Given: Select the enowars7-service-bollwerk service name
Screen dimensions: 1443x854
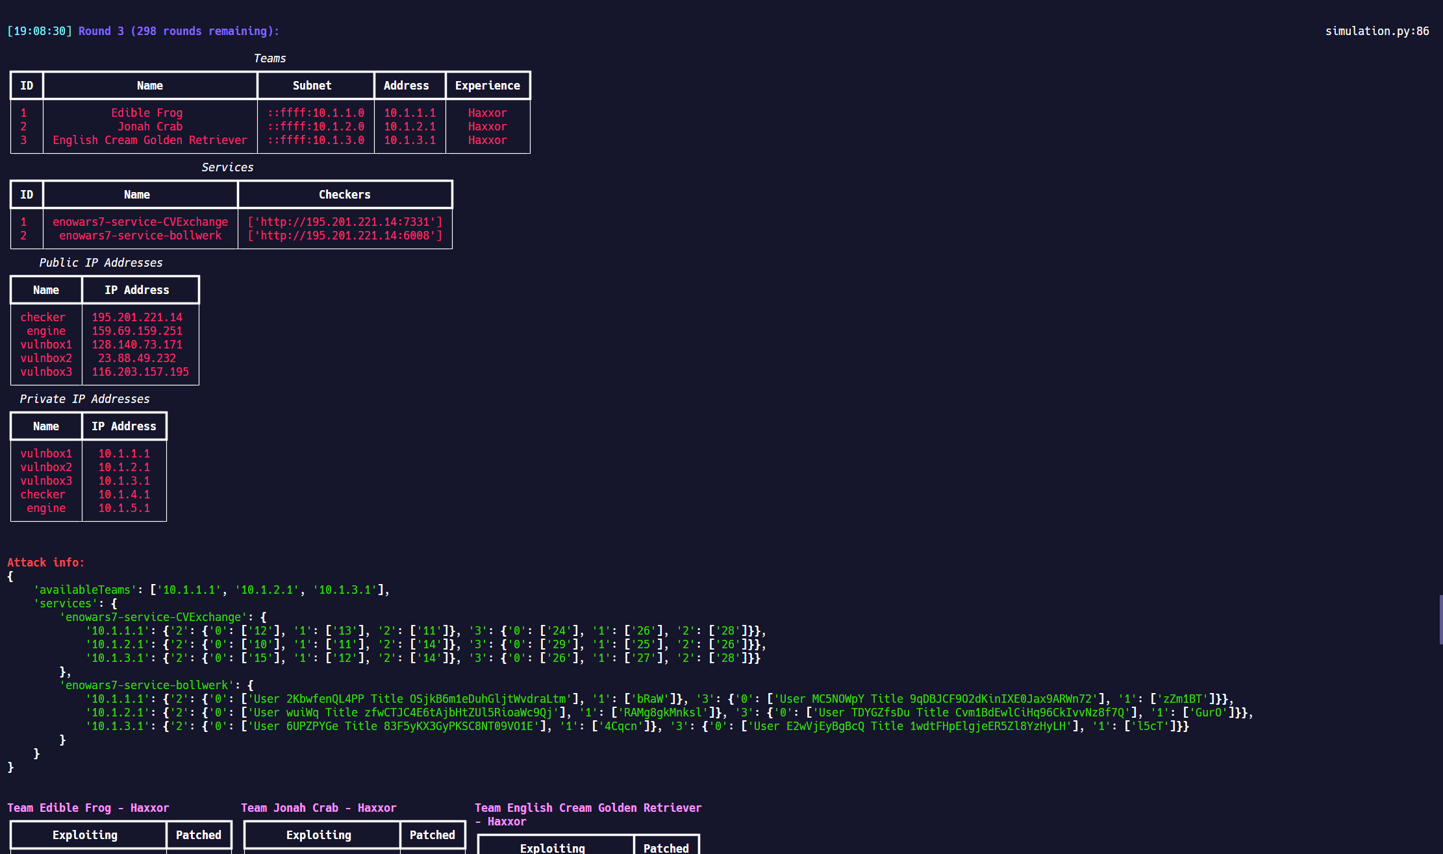Looking at the screenshot, I should [x=140, y=236].
